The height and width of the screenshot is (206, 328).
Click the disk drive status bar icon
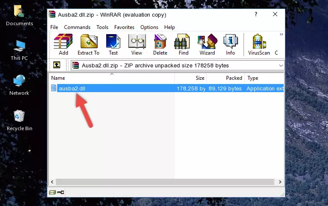click(52, 192)
